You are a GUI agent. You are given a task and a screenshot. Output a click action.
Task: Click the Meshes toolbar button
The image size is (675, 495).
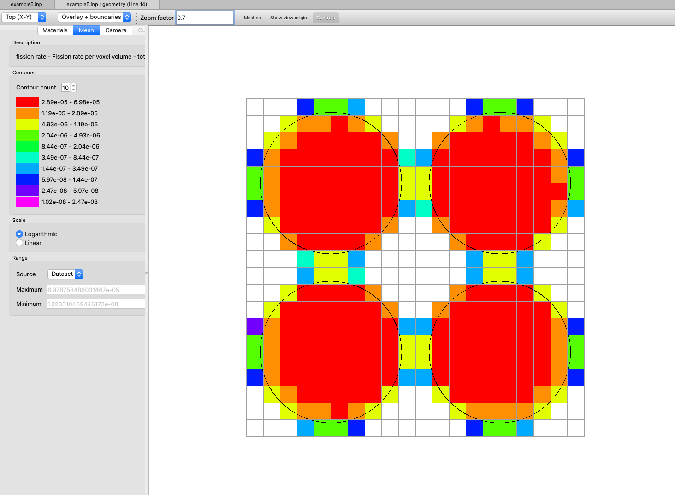pos(252,18)
